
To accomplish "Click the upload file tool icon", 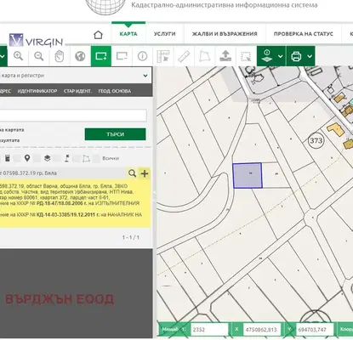I will [225, 56].
